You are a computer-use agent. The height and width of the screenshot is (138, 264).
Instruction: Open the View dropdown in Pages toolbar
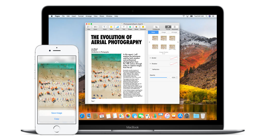click(89, 28)
